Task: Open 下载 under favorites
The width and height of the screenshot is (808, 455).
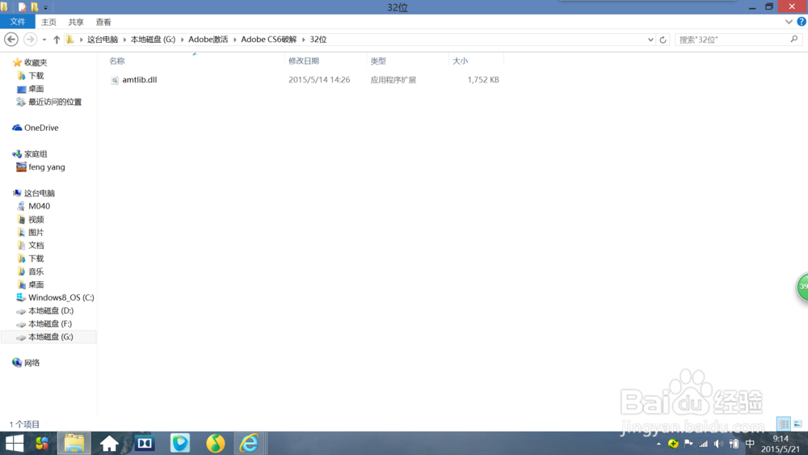Action: pyautogui.click(x=36, y=76)
